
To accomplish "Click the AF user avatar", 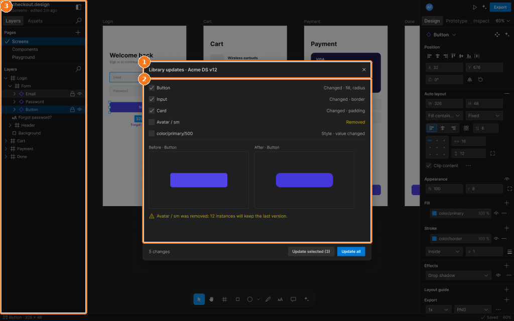I will [x=429, y=7].
